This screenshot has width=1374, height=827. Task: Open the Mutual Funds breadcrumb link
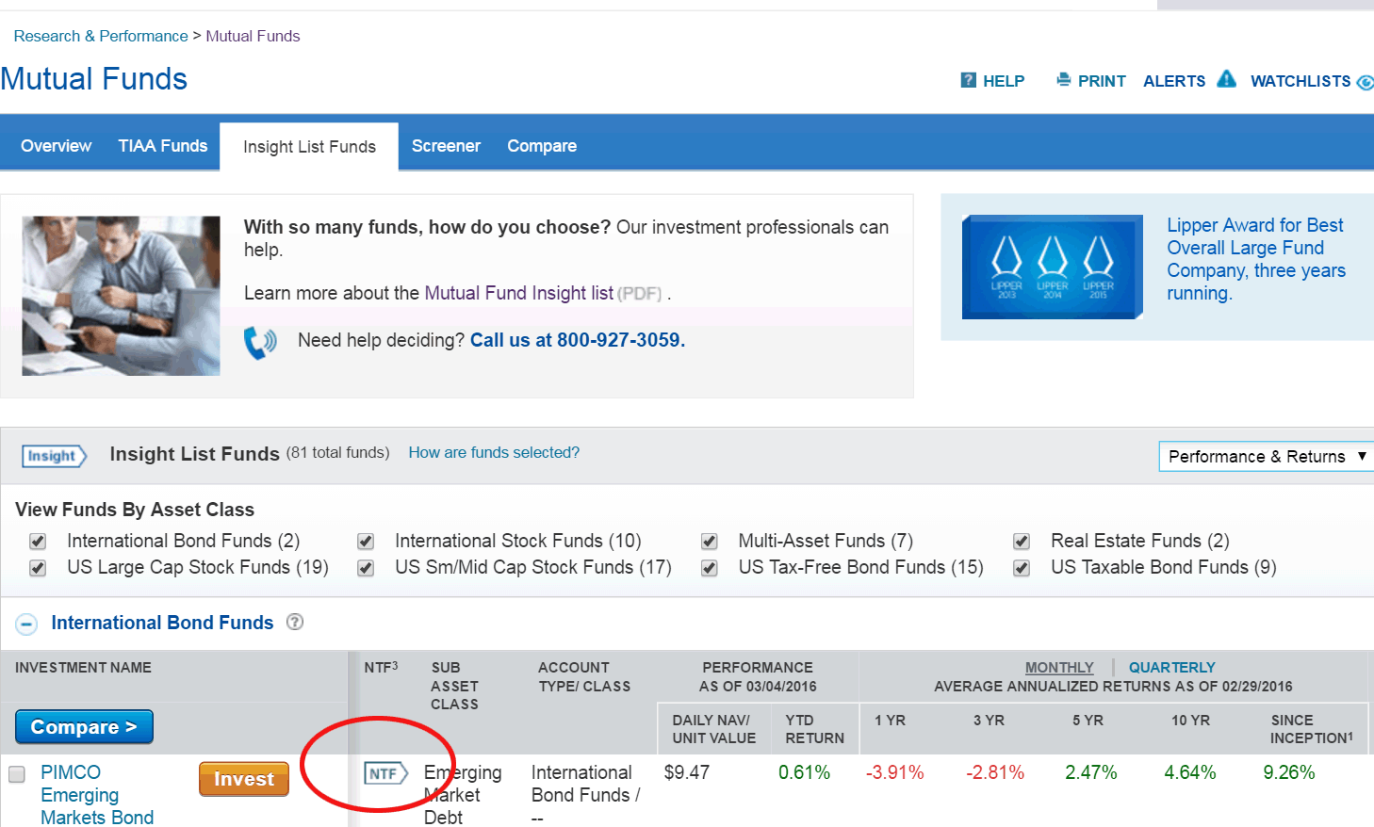(x=253, y=36)
